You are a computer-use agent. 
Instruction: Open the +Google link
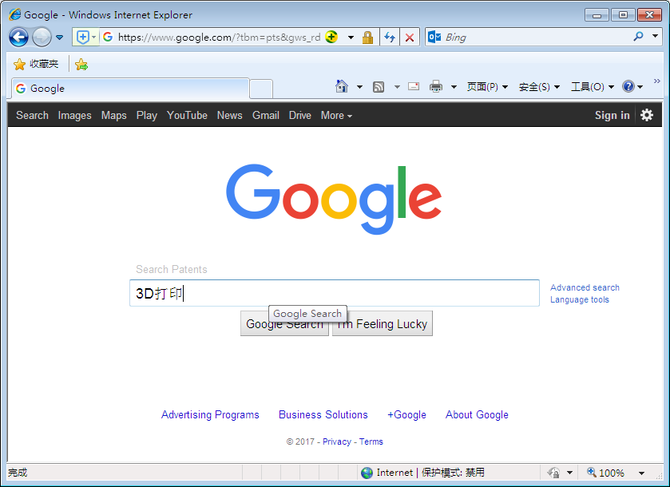coord(406,415)
